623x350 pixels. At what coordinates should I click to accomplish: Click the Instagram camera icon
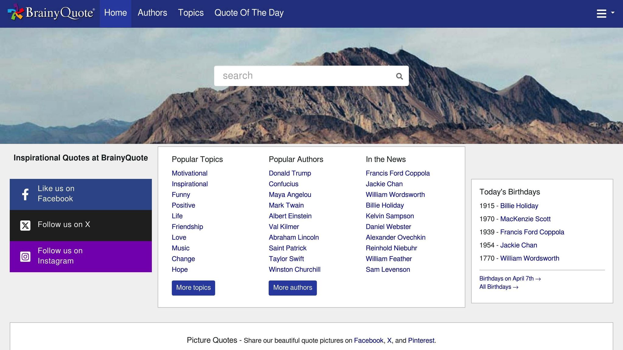point(25,256)
